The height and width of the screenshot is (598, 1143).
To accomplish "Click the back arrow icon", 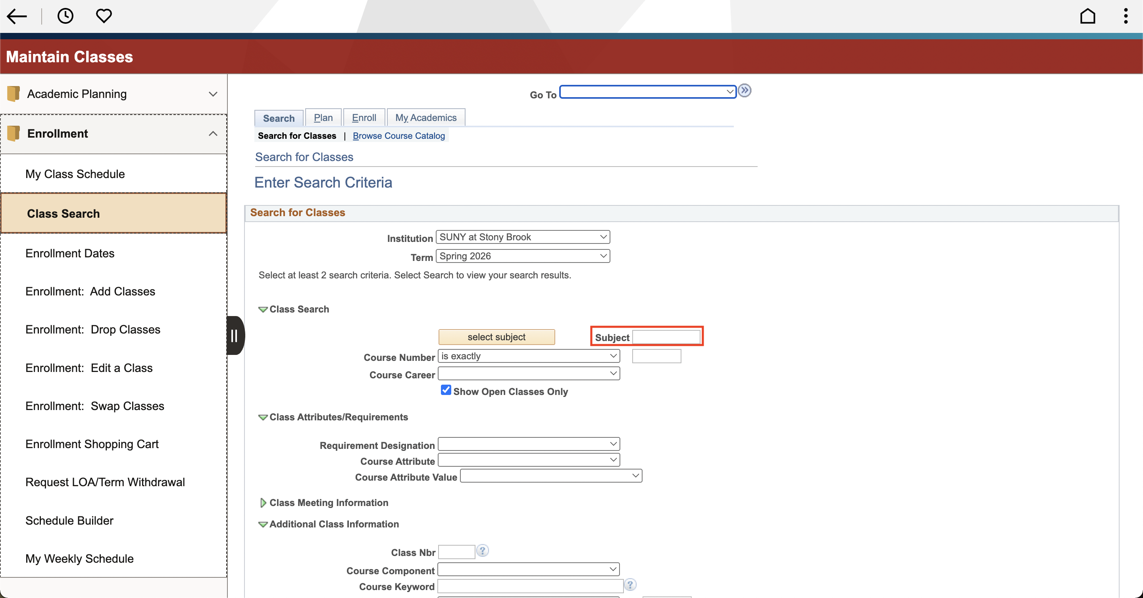I will click(x=17, y=16).
